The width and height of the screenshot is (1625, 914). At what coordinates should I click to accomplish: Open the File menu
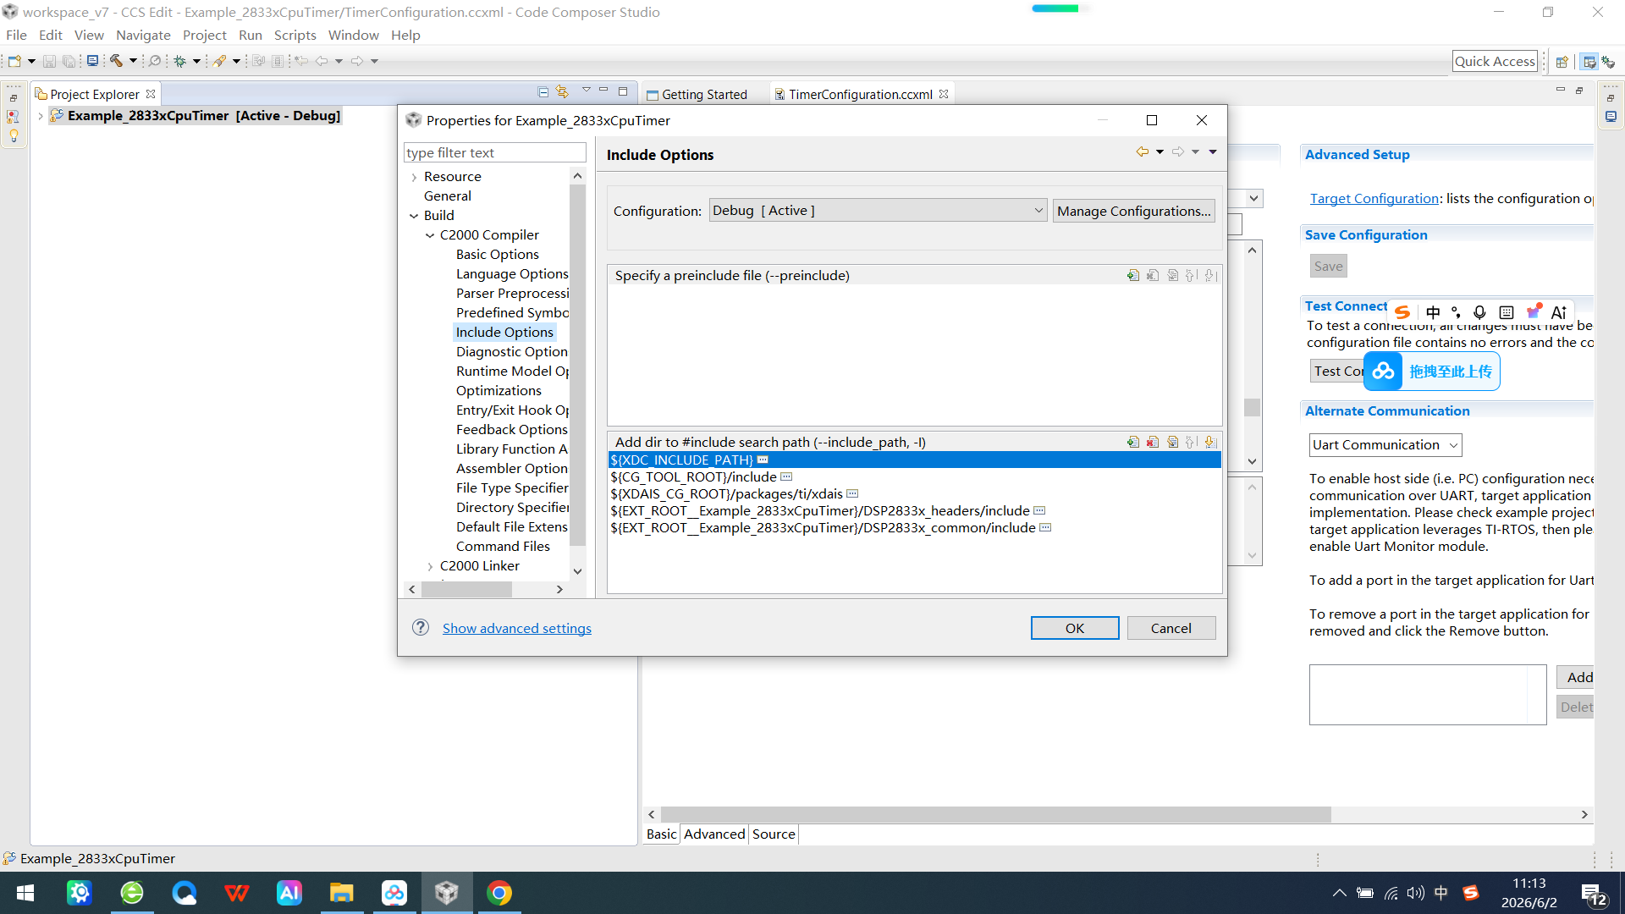tap(16, 35)
